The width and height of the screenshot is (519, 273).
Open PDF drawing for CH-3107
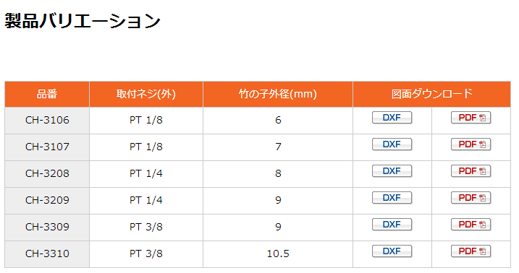tap(471, 144)
